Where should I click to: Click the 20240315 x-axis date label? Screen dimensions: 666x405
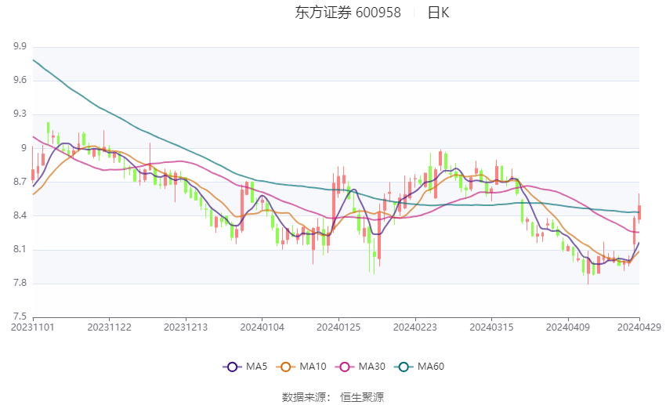pyautogui.click(x=491, y=327)
